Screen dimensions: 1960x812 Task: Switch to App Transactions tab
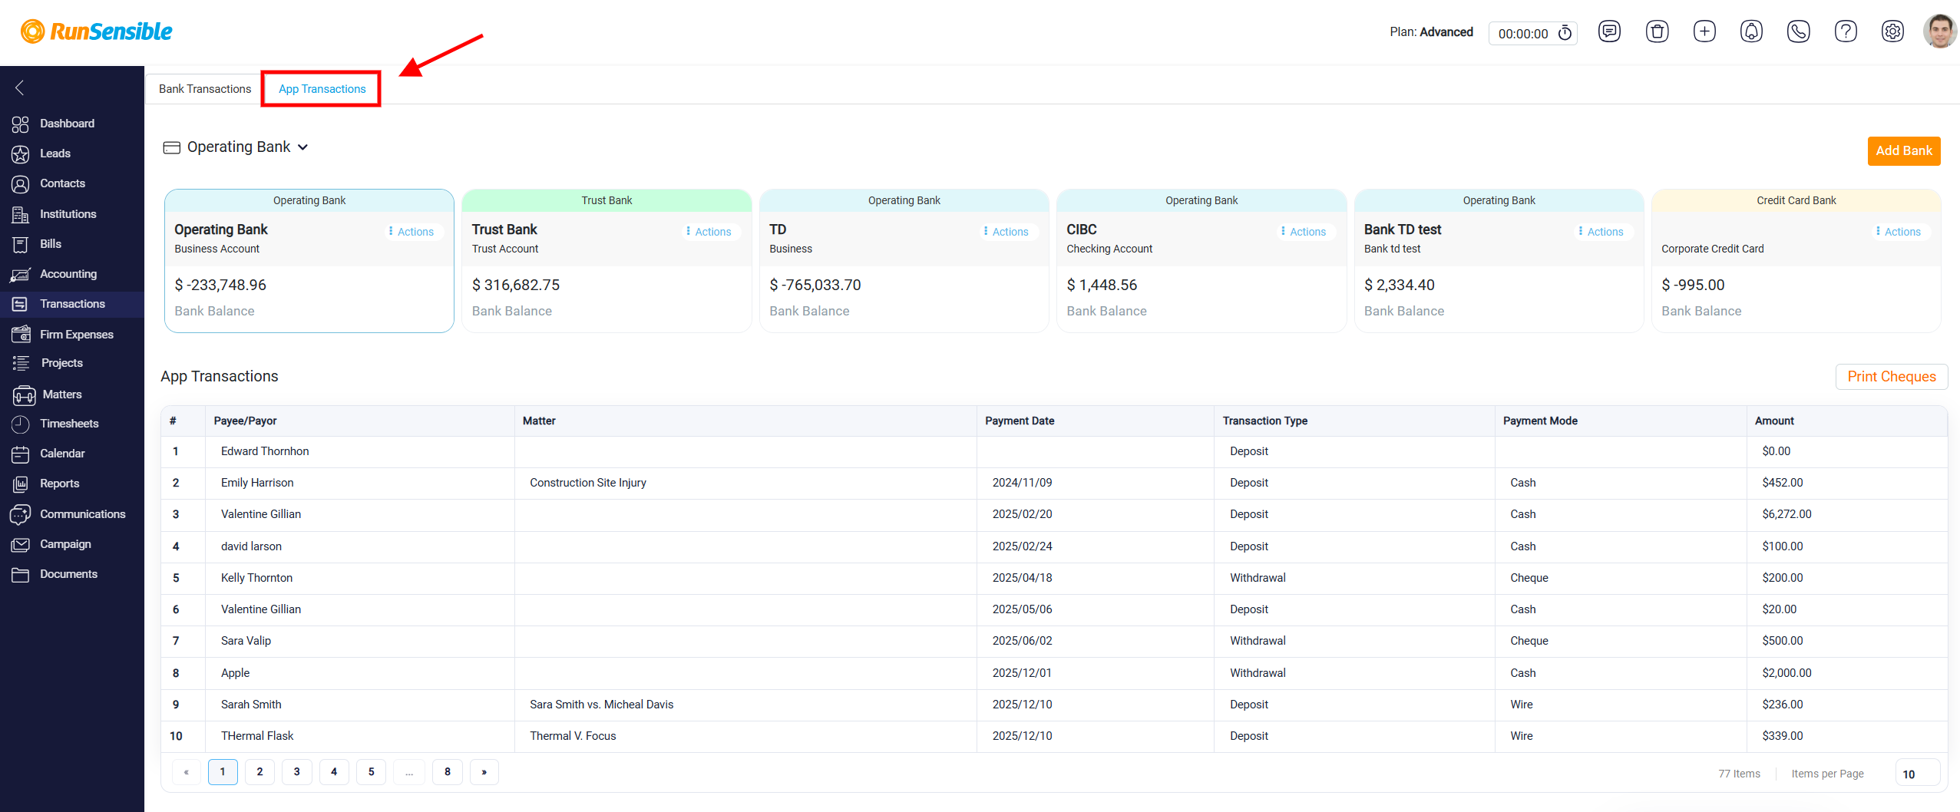(322, 89)
